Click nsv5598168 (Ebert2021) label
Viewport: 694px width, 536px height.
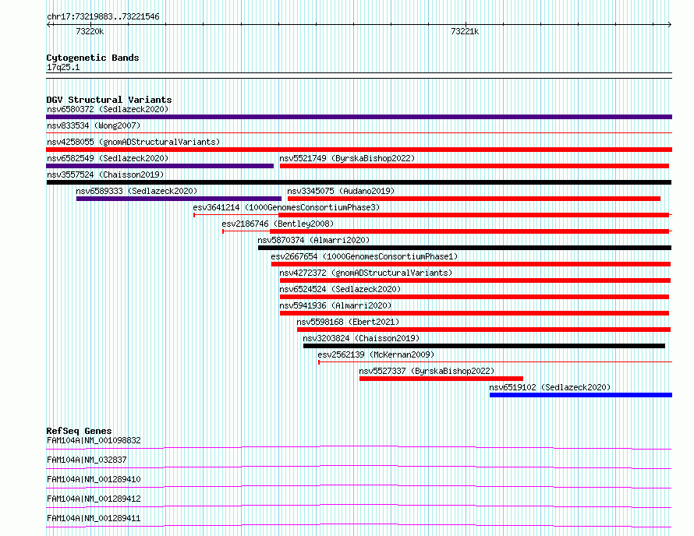pyautogui.click(x=348, y=322)
